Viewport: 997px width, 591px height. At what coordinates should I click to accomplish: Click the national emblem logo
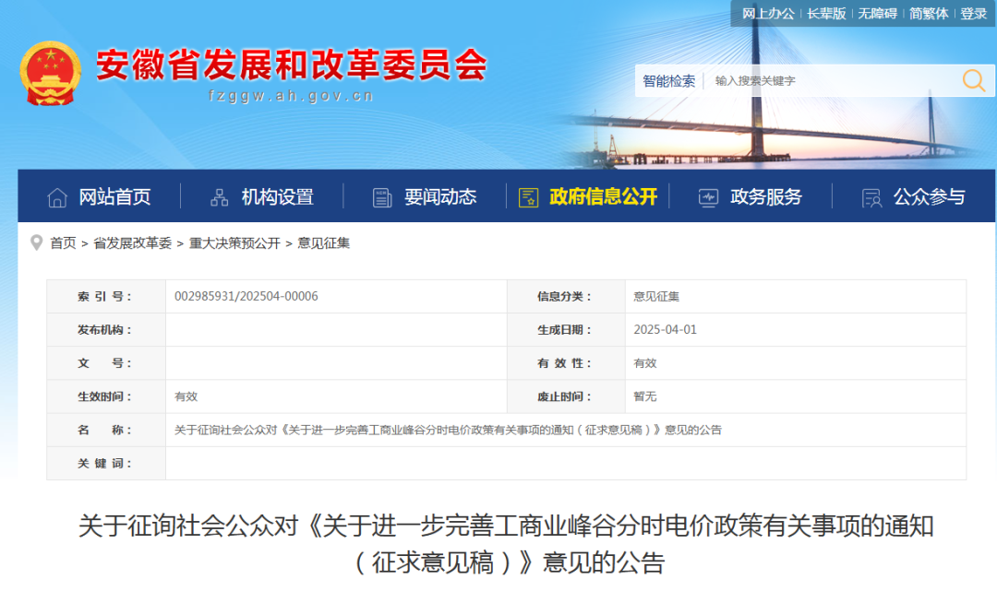coord(50,73)
